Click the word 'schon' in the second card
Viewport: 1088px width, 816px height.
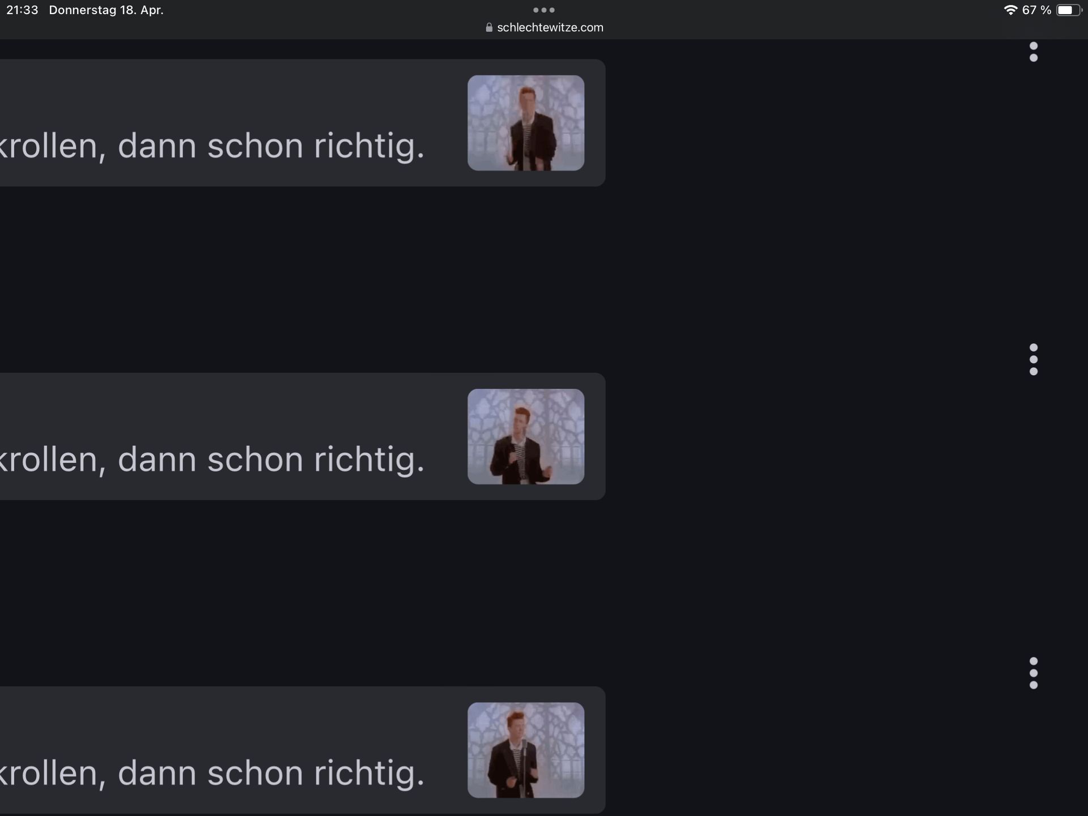[x=255, y=460]
